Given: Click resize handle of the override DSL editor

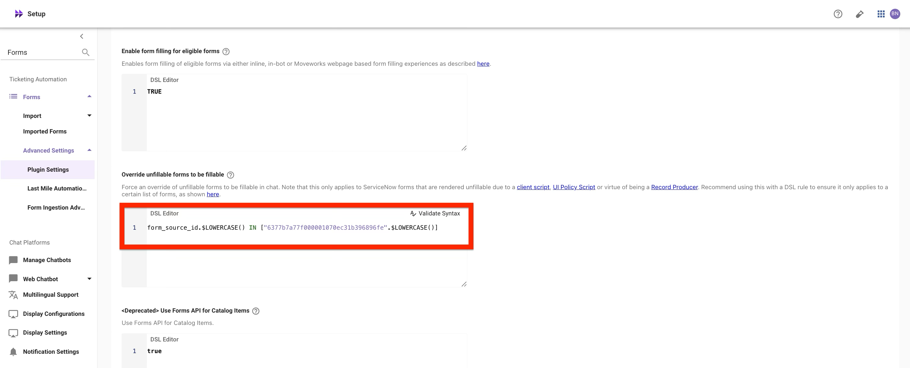Looking at the screenshot, I should coord(464,284).
